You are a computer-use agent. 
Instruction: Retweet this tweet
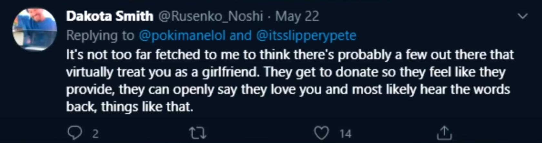tap(197, 133)
